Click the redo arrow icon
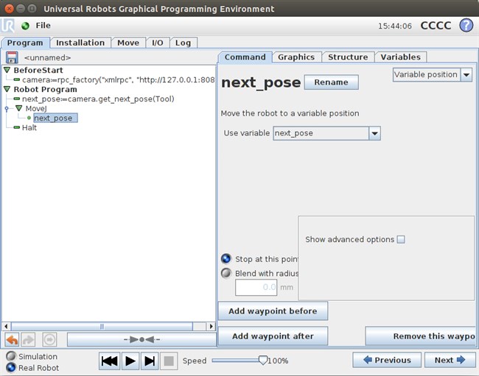 [28, 339]
